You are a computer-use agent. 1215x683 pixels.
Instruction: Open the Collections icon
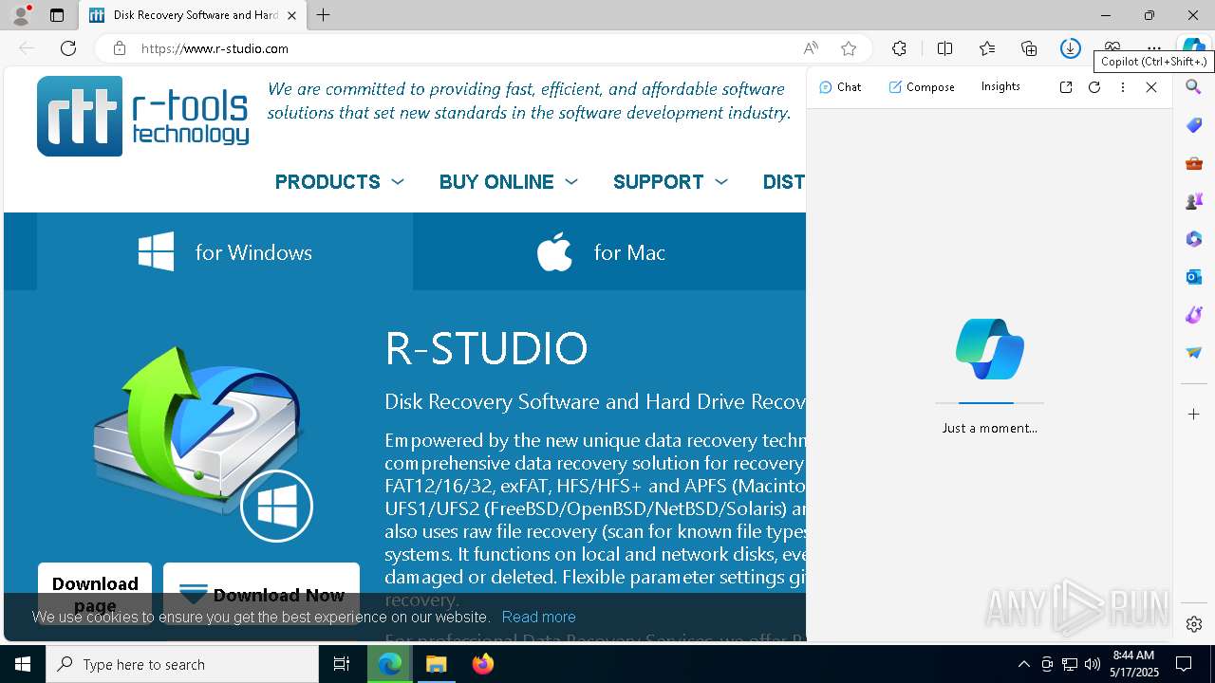tap(1029, 48)
